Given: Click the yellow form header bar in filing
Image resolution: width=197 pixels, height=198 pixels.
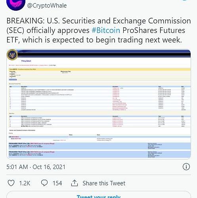Looking at the screenshot, I should tap(99, 69).
